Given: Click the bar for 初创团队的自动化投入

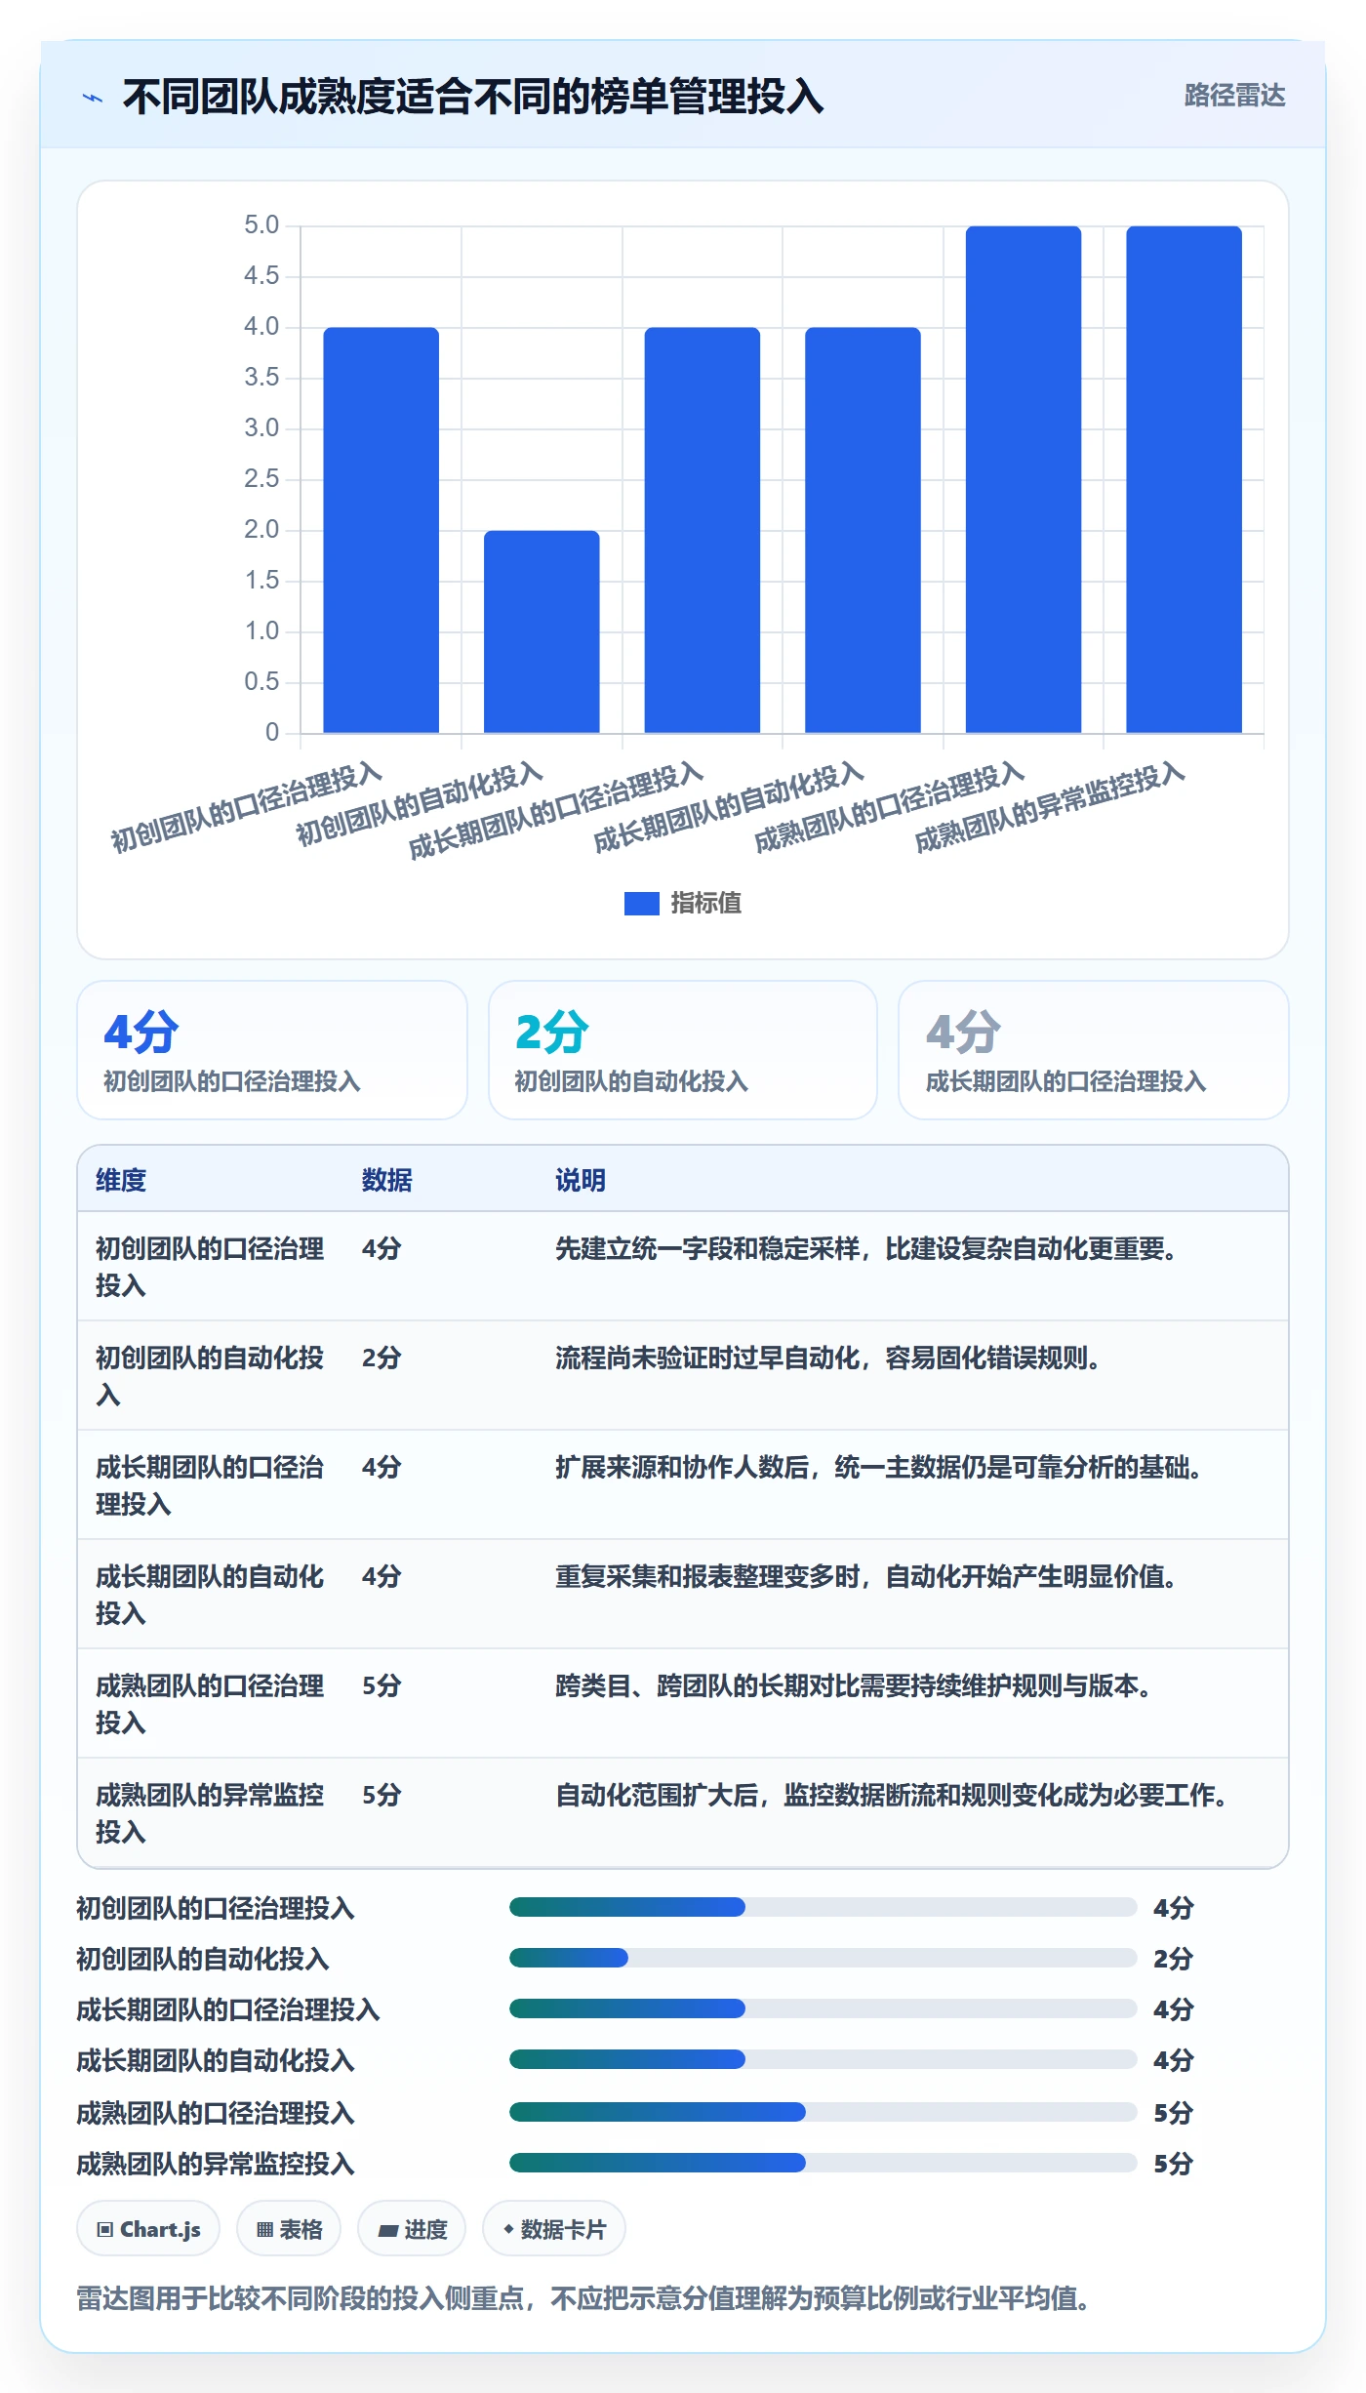Looking at the screenshot, I should click(x=542, y=631).
